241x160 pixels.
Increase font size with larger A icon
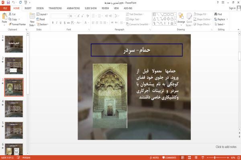pyautogui.click(x=79, y=16)
